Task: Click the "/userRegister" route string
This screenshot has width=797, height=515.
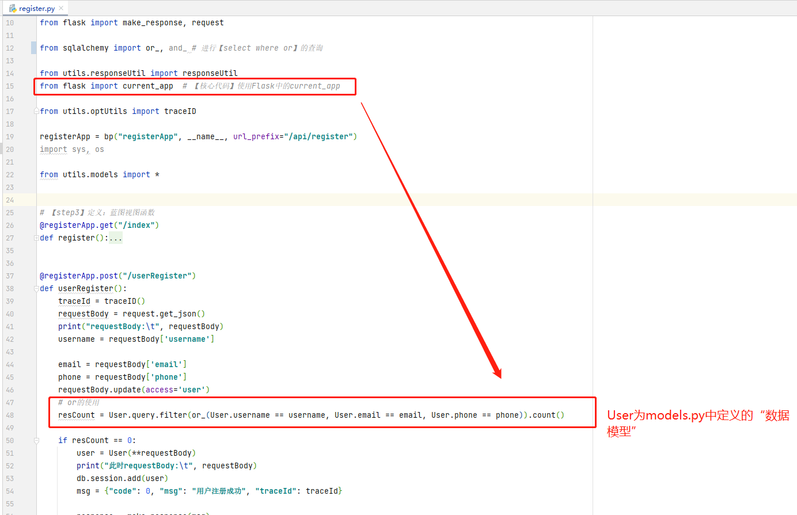Action: (157, 276)
